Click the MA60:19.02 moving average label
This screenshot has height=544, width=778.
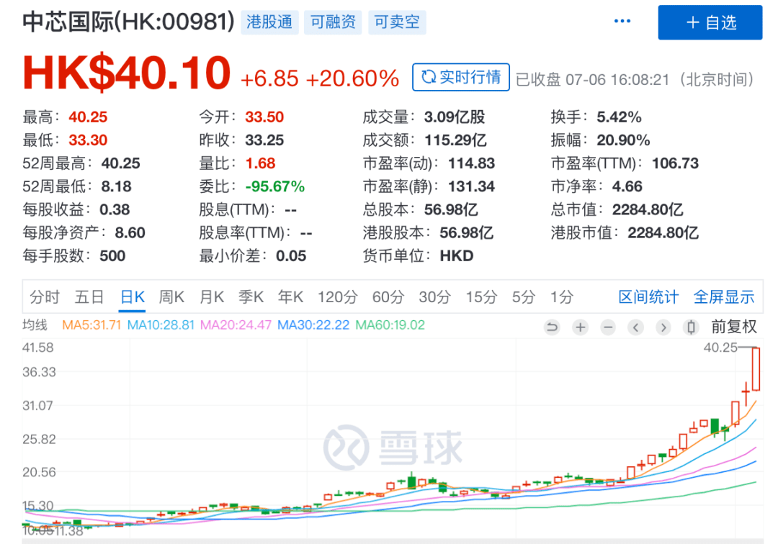(390, 325)
